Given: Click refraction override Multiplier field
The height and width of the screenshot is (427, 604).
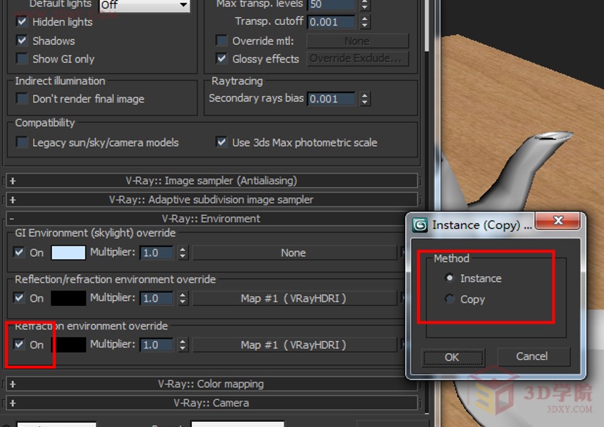Looking at the screenshot, I should point(156,344).
